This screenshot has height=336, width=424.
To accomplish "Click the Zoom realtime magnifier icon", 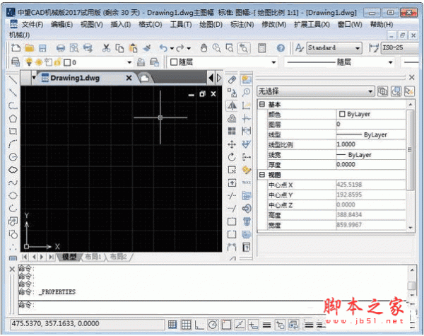I will (216, 48).
